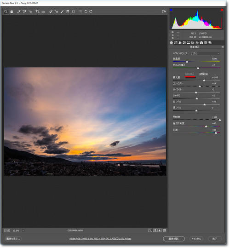
Task: Click the Open Image button
Action: [x=174, y=239]
